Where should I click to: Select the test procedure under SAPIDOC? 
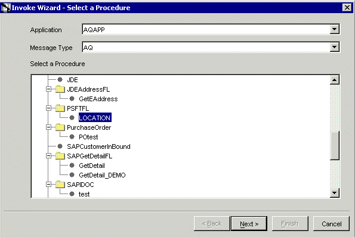click(x=84, y=194)
